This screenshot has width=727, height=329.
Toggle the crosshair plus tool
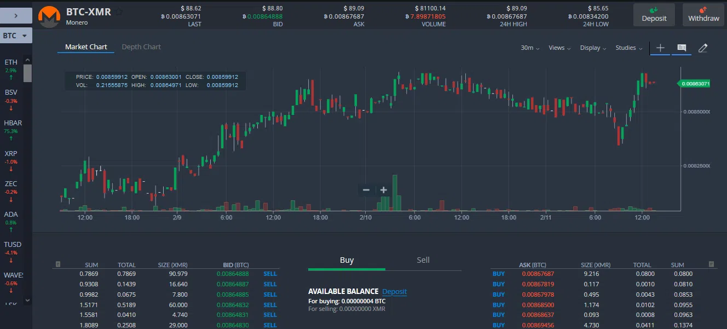[660, 48]
